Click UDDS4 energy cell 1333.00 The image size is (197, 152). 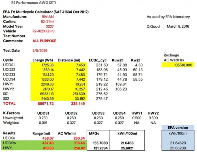(x=48, y=79)
